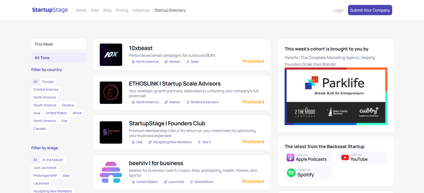Click the rocket icon in the 10xbeast row

(166, 62)
